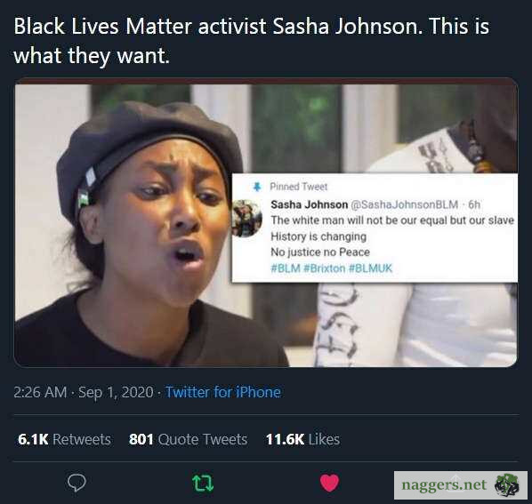Image resolution: width=532 pixels, height=504 pixels.
Task: Select the #BLM hashtag
Action: click(286, 268)
